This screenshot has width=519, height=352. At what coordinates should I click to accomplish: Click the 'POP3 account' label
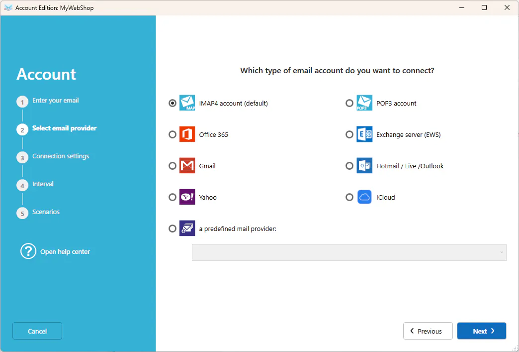(396, 103)
